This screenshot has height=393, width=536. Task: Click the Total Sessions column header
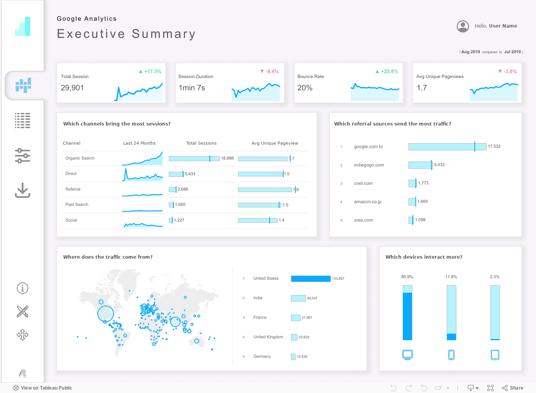pyautogui.click(x=201, y=143)
